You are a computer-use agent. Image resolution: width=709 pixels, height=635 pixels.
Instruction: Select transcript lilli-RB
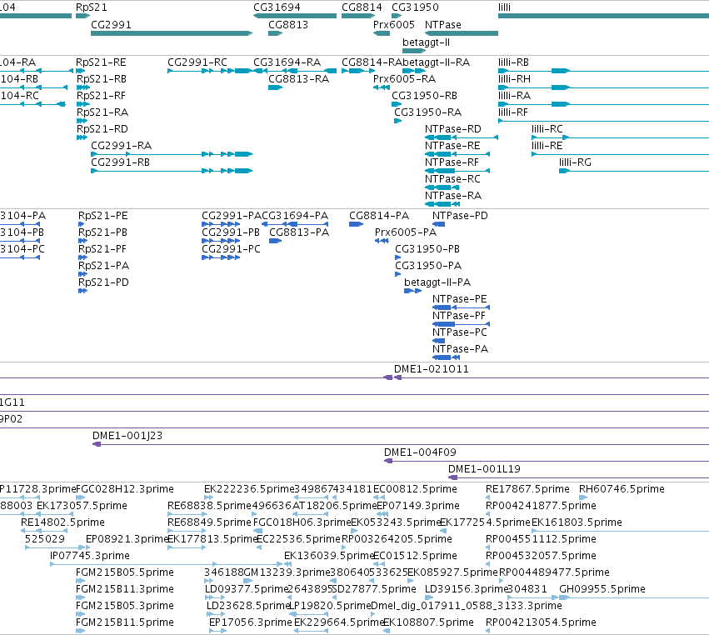tap(514, 62)
